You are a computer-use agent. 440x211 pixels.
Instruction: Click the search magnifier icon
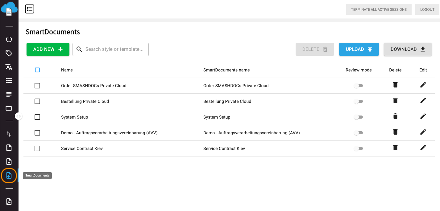tap(79, 49)
